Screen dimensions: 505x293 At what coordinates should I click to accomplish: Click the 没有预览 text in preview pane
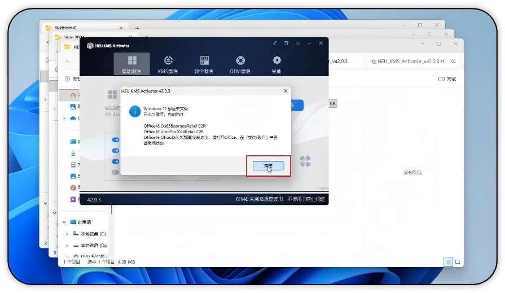pyautogui.click(x=413, y=172)
